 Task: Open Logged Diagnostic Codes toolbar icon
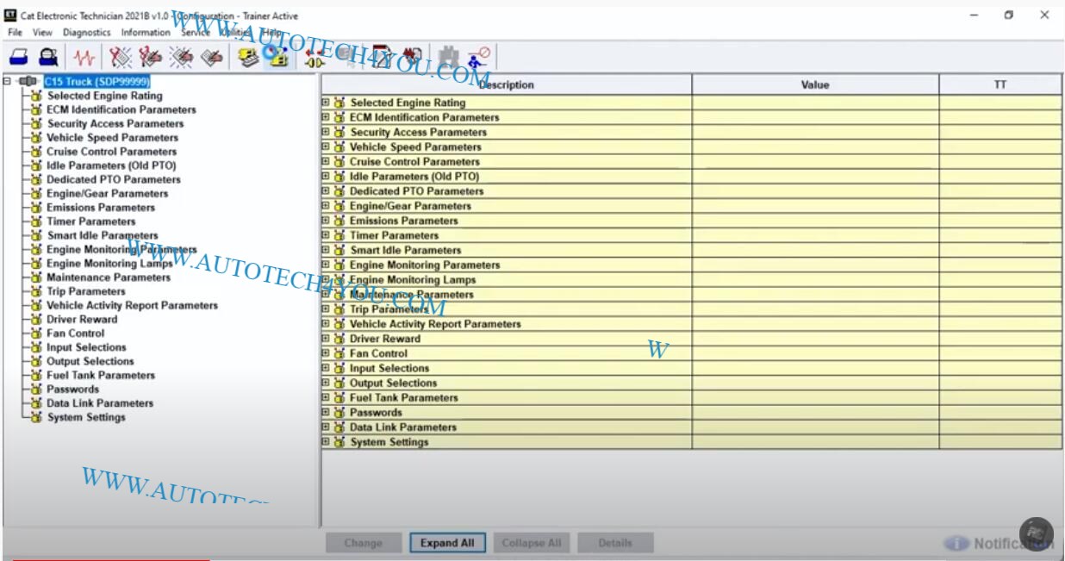[151, 58]
